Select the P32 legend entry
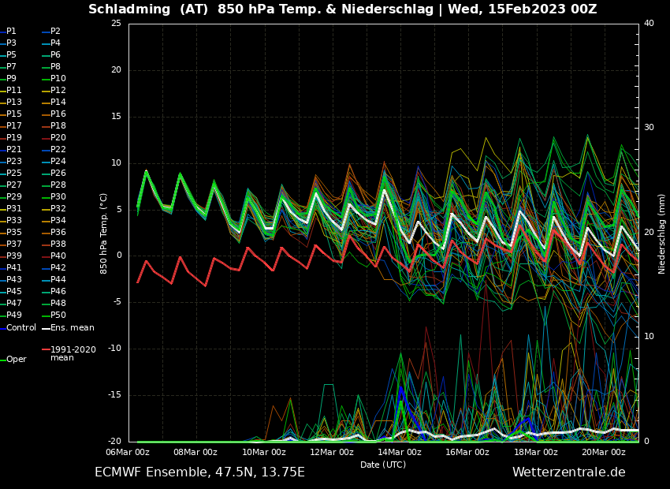The width and height of the screenshot is (670, 489). tap(58, 209)
